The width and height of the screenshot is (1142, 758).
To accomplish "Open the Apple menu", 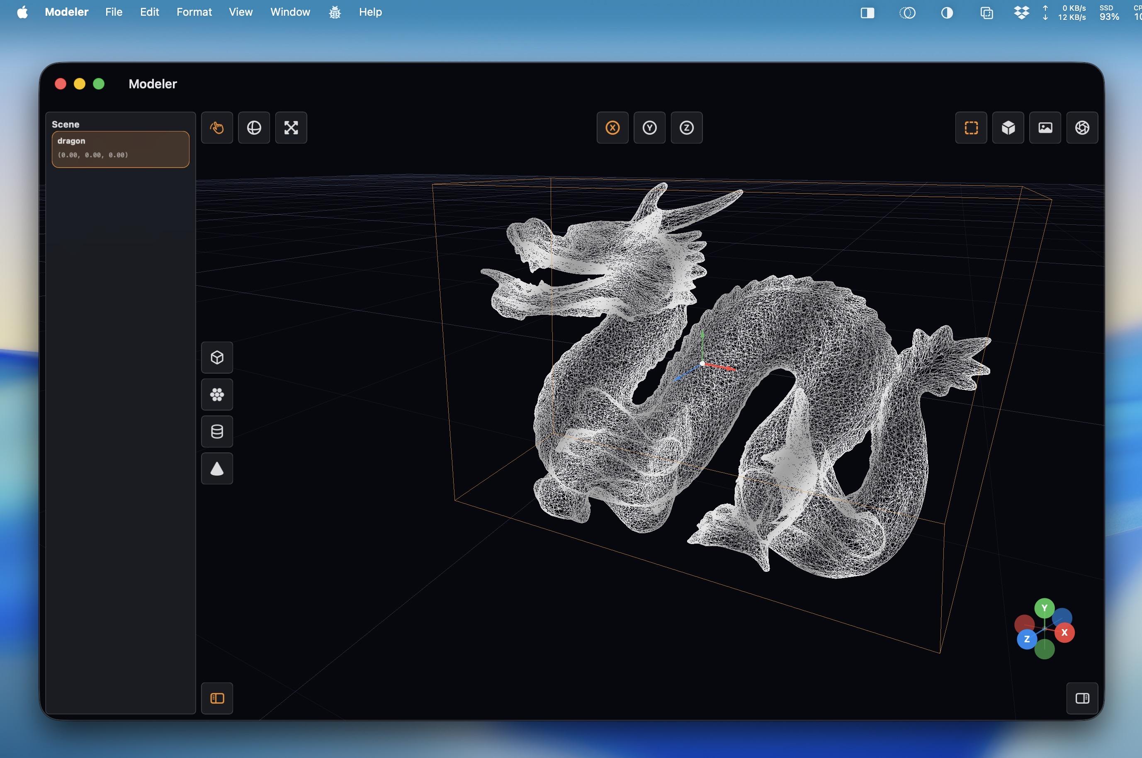I will pyautogui.click(x=22, y=12).
